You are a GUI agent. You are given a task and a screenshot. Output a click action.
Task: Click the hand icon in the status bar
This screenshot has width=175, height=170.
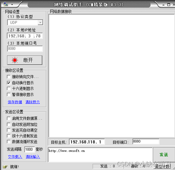click(x=5, y=167)
